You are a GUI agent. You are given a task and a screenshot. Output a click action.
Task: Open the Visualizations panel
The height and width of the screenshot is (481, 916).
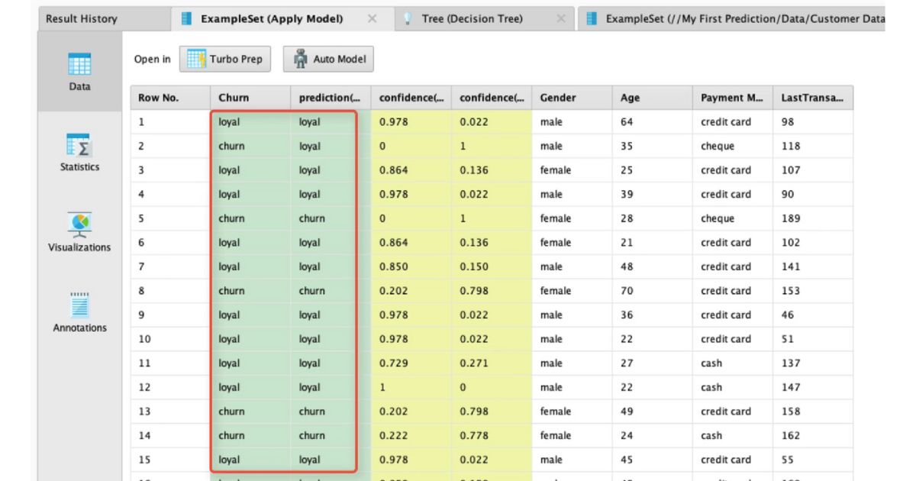(79, 231)
